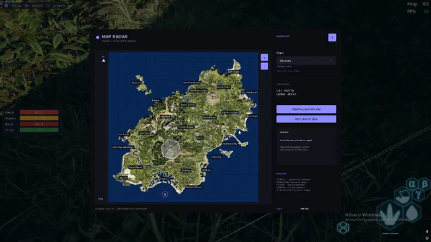Click the Ver ilha inteira button
This screenshot has width=431, height=242.
coord(306,119)
